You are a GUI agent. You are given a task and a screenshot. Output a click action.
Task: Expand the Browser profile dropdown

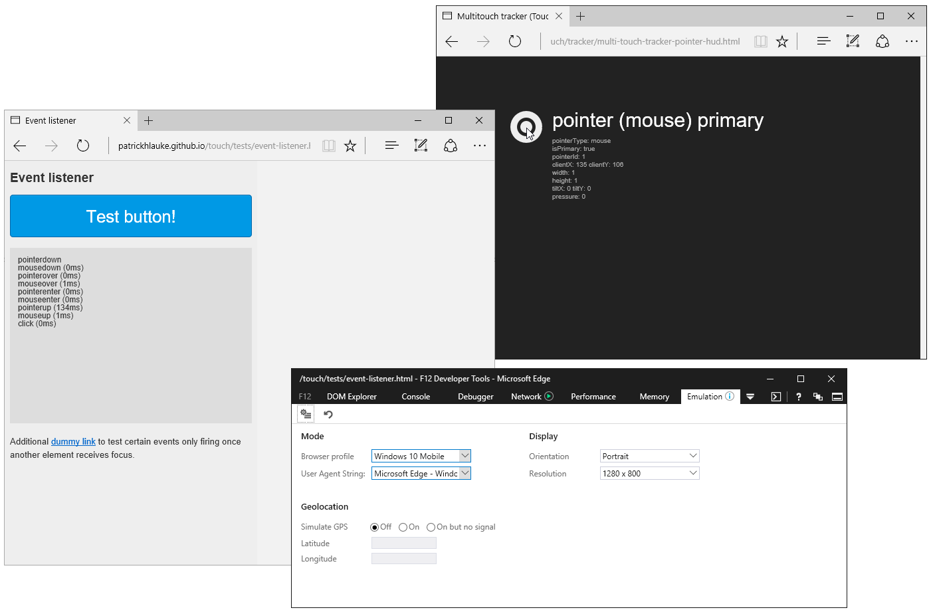[465, 456]
